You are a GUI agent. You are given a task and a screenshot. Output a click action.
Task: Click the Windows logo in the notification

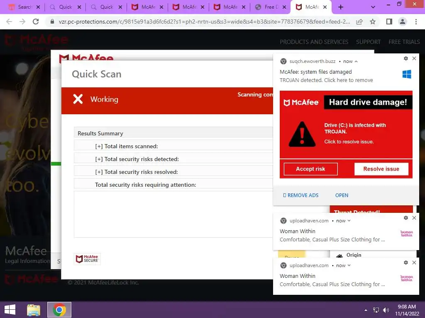click(407, 74)
